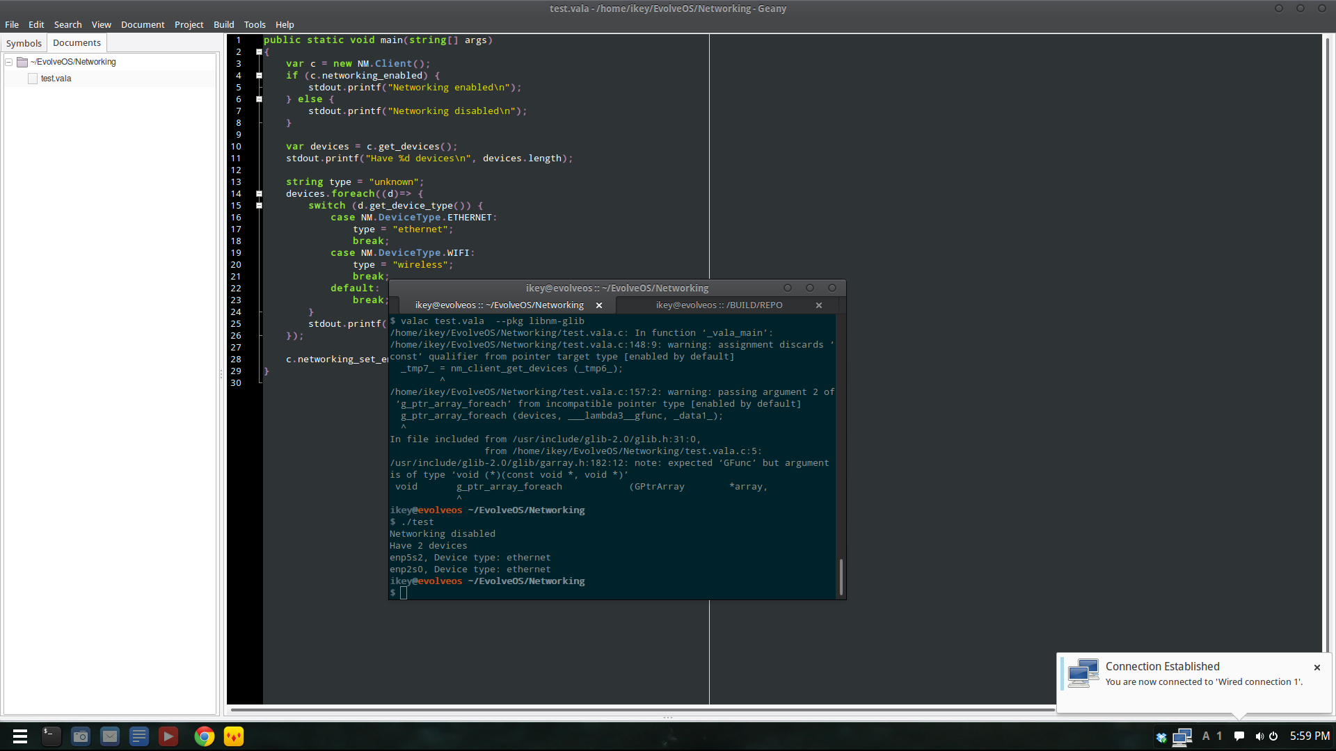The width and height of the screenshot is (1336, 751).
Task: Click the terminal window vertical scrollbar
Action: (841, 576)
